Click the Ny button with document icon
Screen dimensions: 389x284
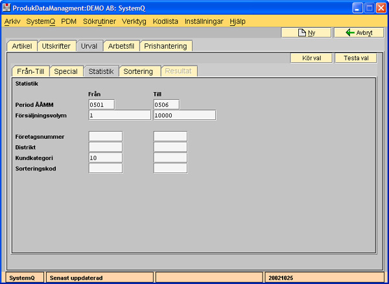coord(306,32)
